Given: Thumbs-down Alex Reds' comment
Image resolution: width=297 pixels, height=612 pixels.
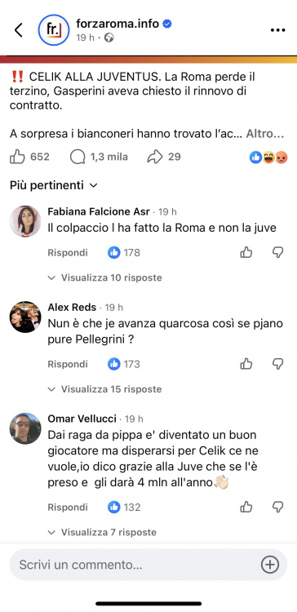Looking at the screenshot, I should click(x=277, y=364).
